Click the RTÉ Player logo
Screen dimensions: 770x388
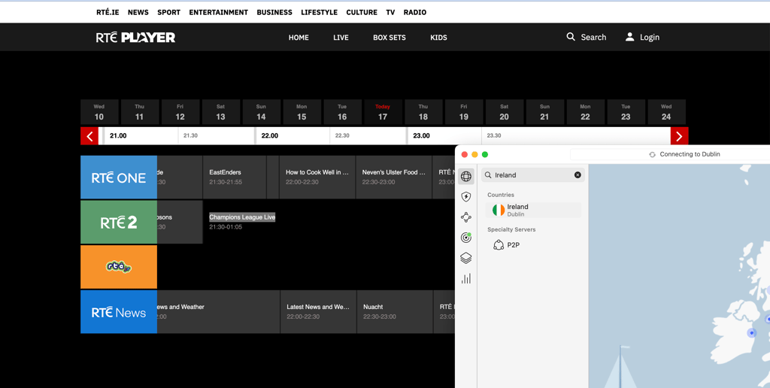click(x=135, y=38)
